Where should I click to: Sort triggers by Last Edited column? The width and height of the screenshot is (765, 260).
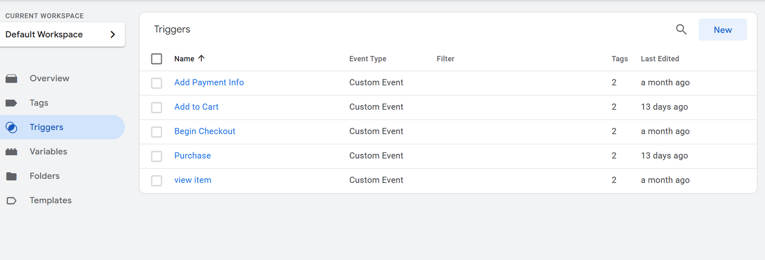[x=660, y=59]
